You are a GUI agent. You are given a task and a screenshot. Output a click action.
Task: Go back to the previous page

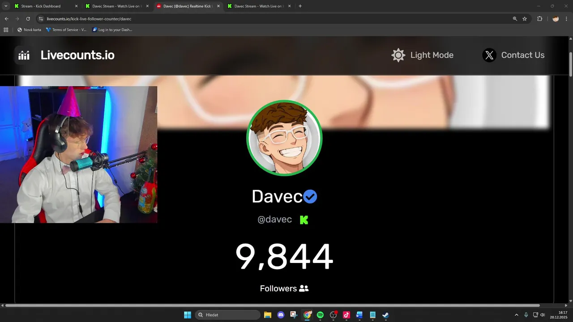[6, 19]
